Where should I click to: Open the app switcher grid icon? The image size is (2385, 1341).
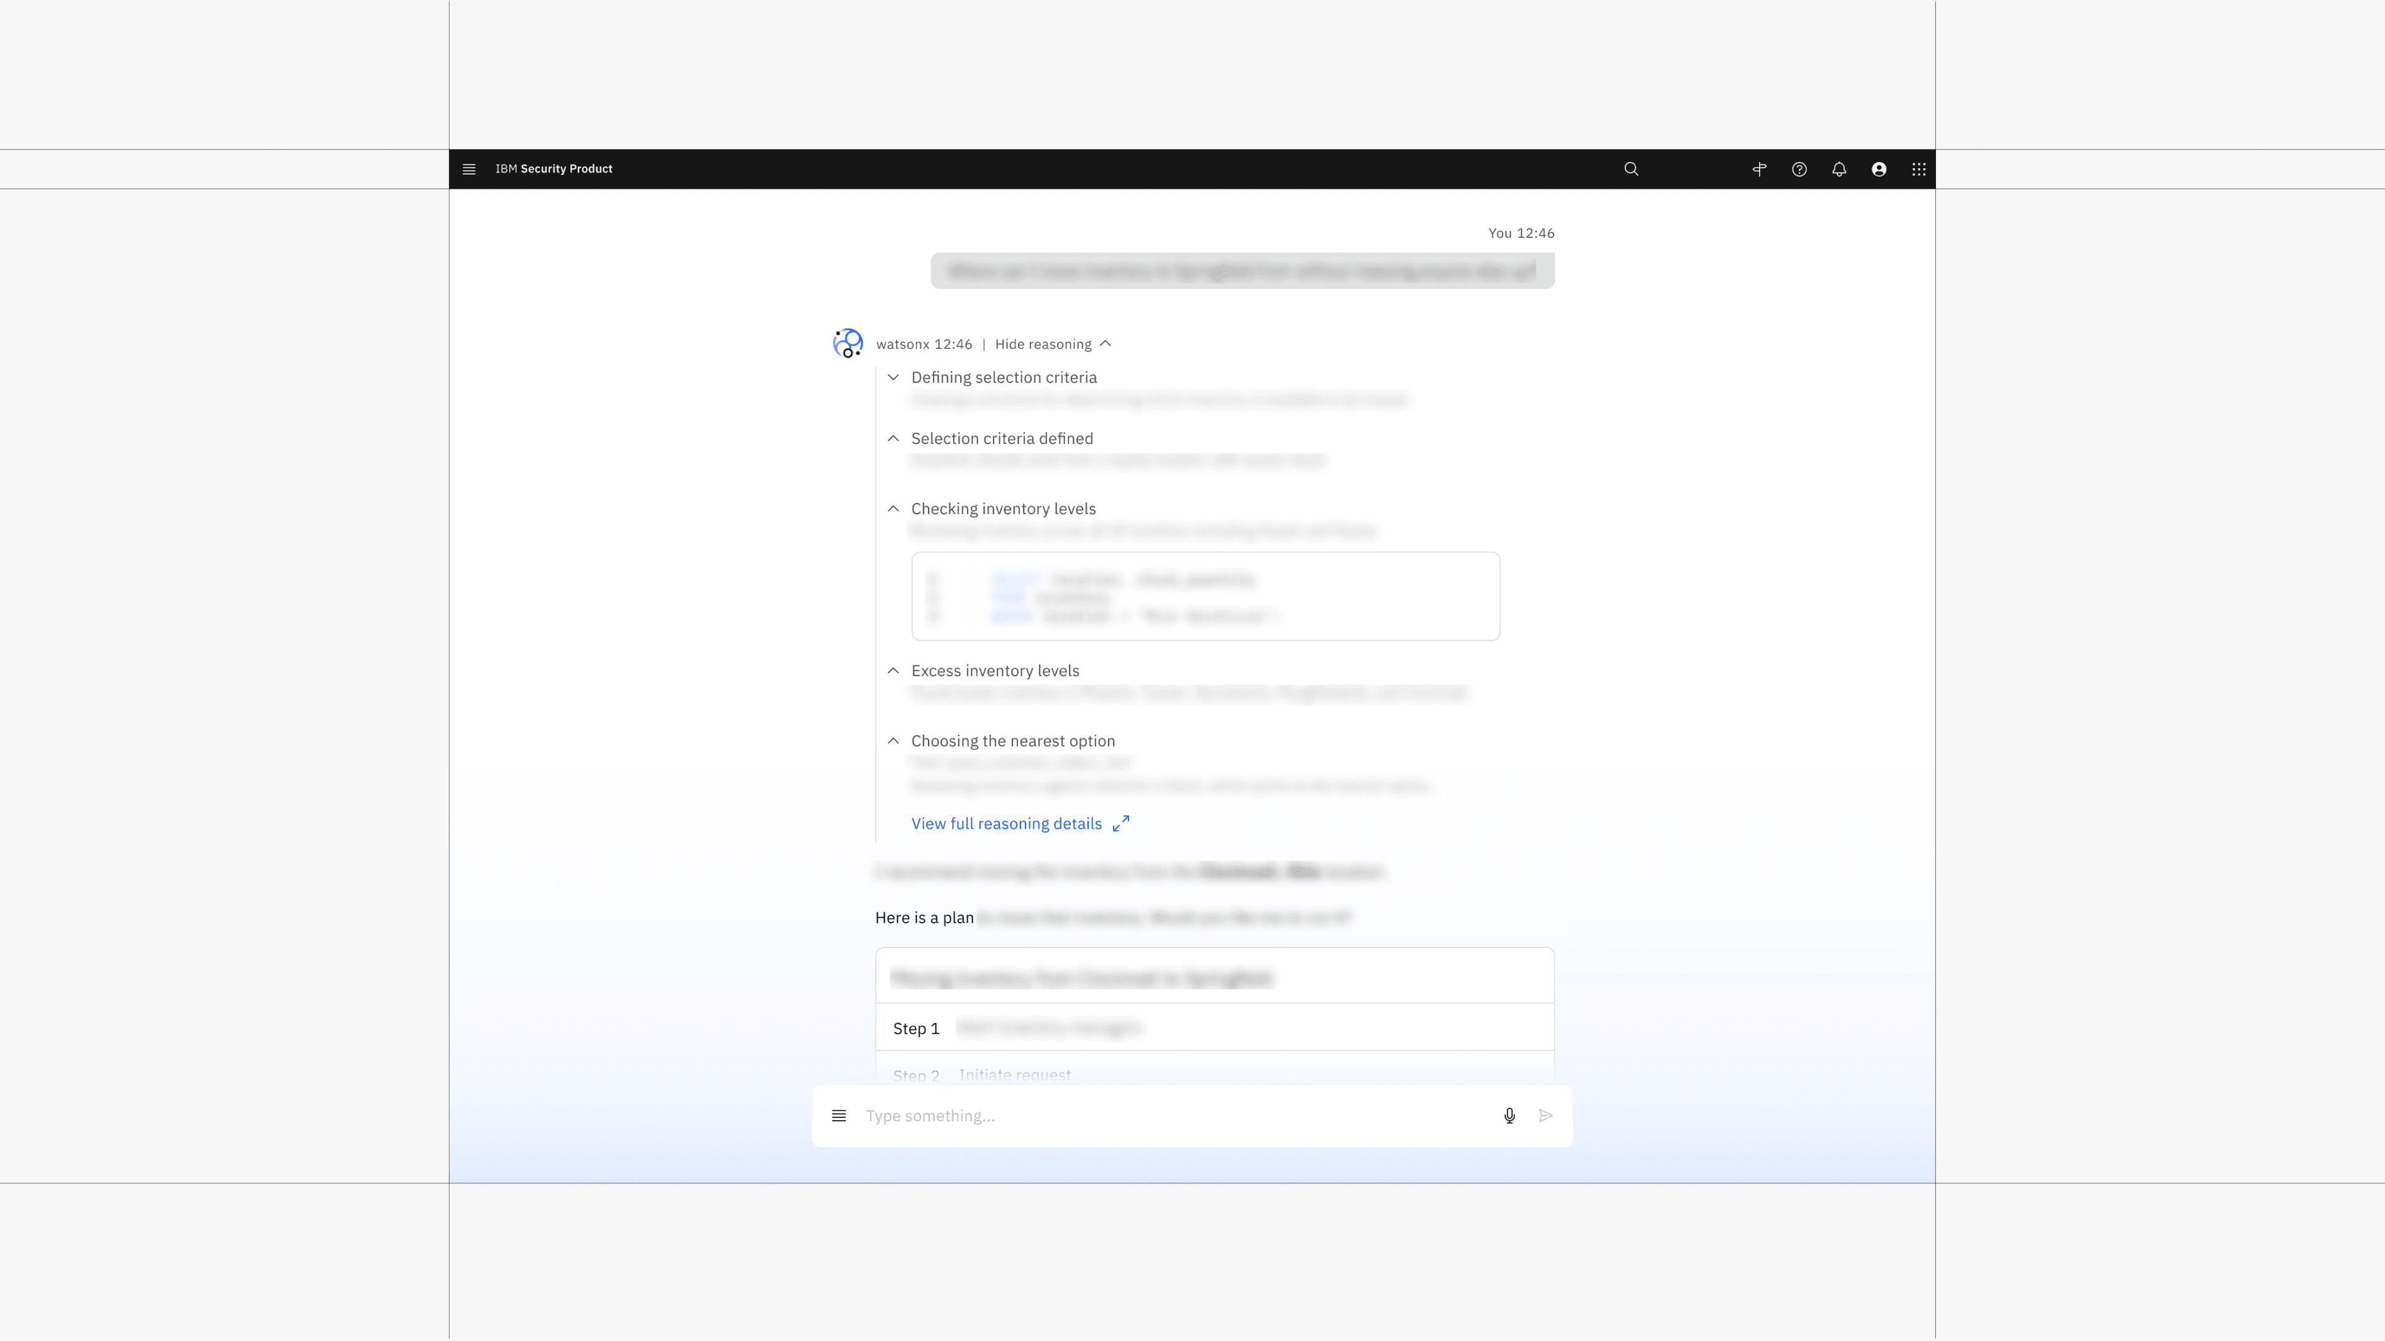click(x=1919, y=169)
